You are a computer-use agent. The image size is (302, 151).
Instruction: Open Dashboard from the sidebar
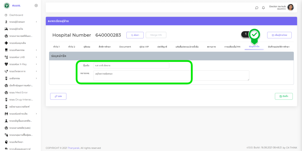[16, 15]
